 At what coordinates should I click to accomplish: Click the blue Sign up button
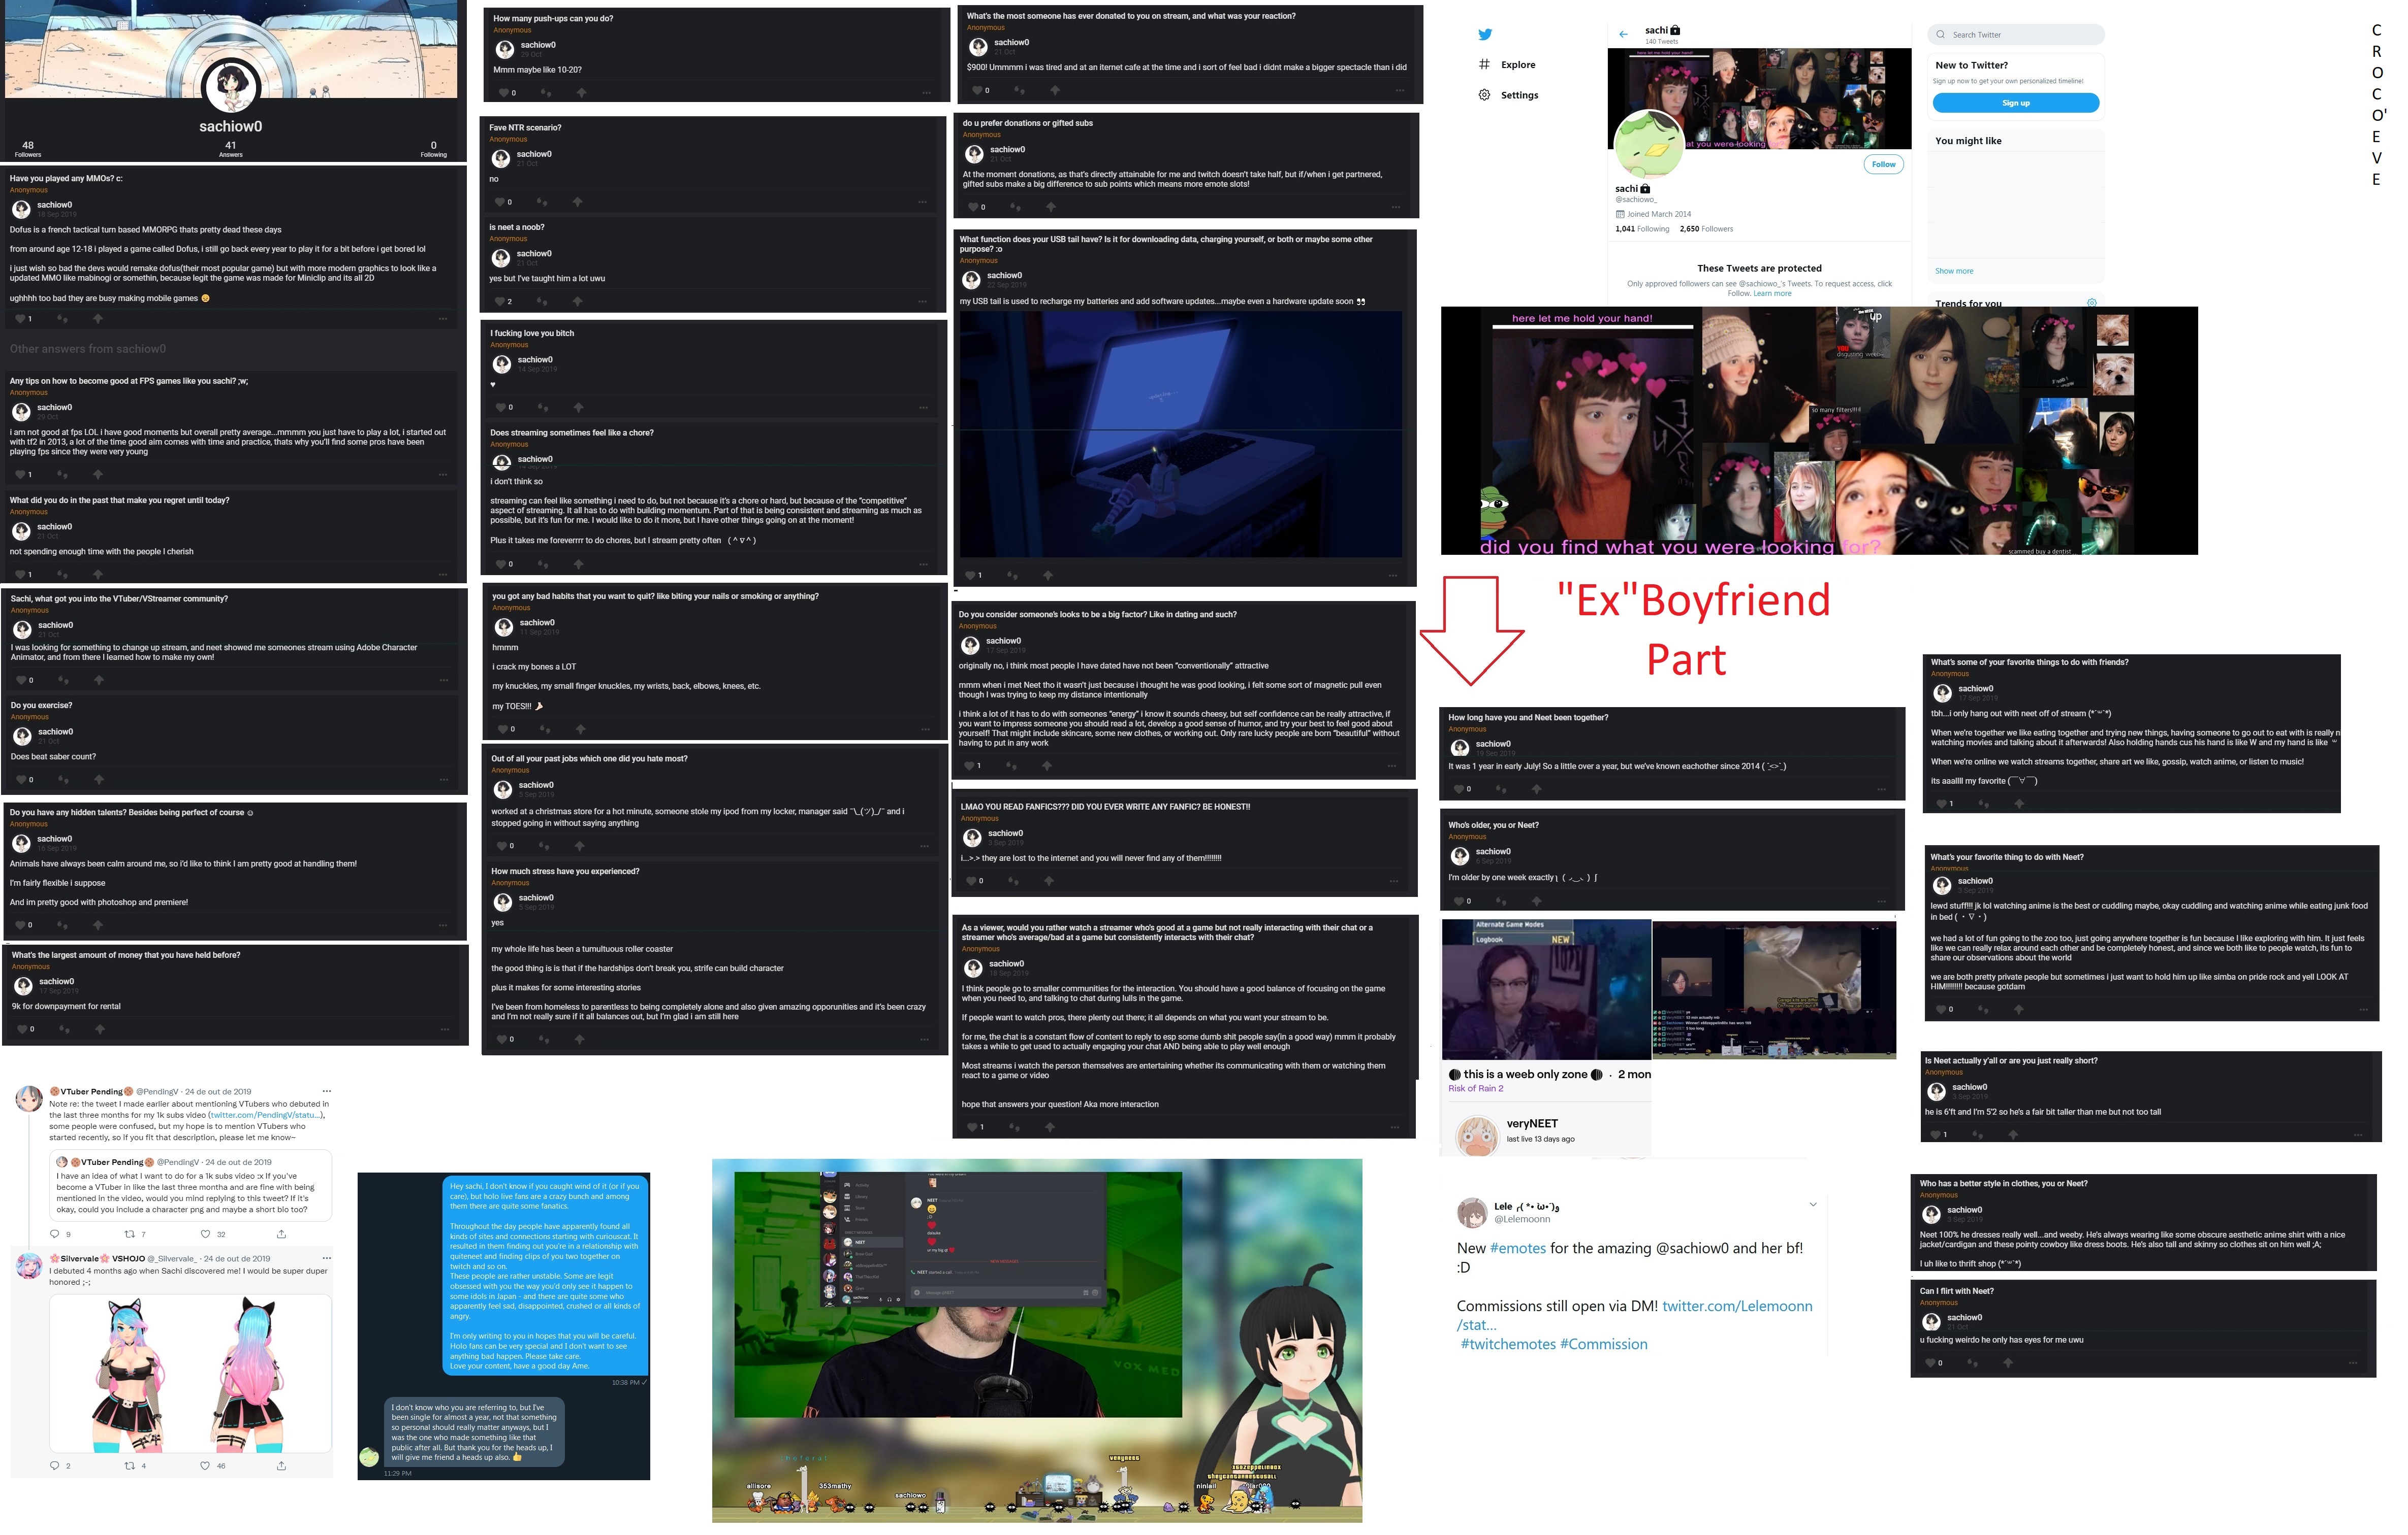point(2015,103)
